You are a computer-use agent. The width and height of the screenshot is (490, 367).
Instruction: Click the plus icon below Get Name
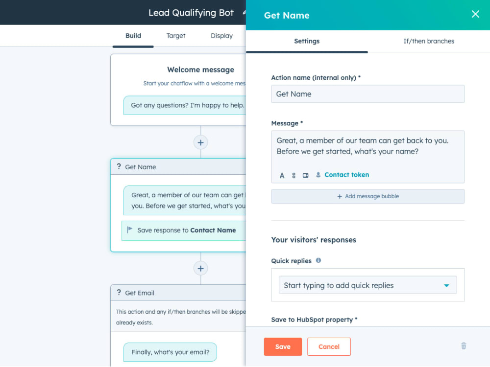tap(200, 268)
